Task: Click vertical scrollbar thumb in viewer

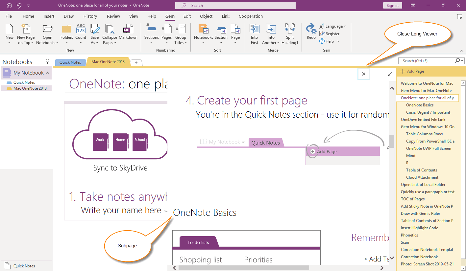Action: tap(392, 142)
